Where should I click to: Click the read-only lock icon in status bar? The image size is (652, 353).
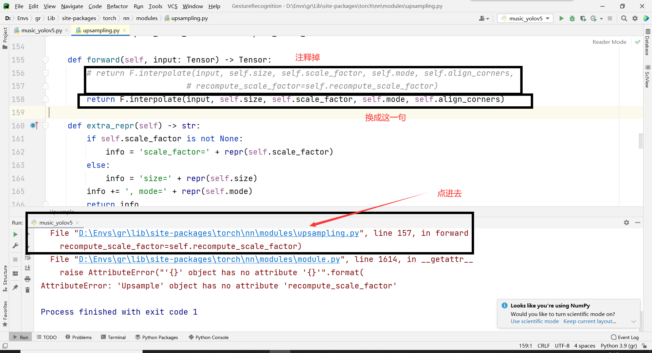click(x=644, y=346)
